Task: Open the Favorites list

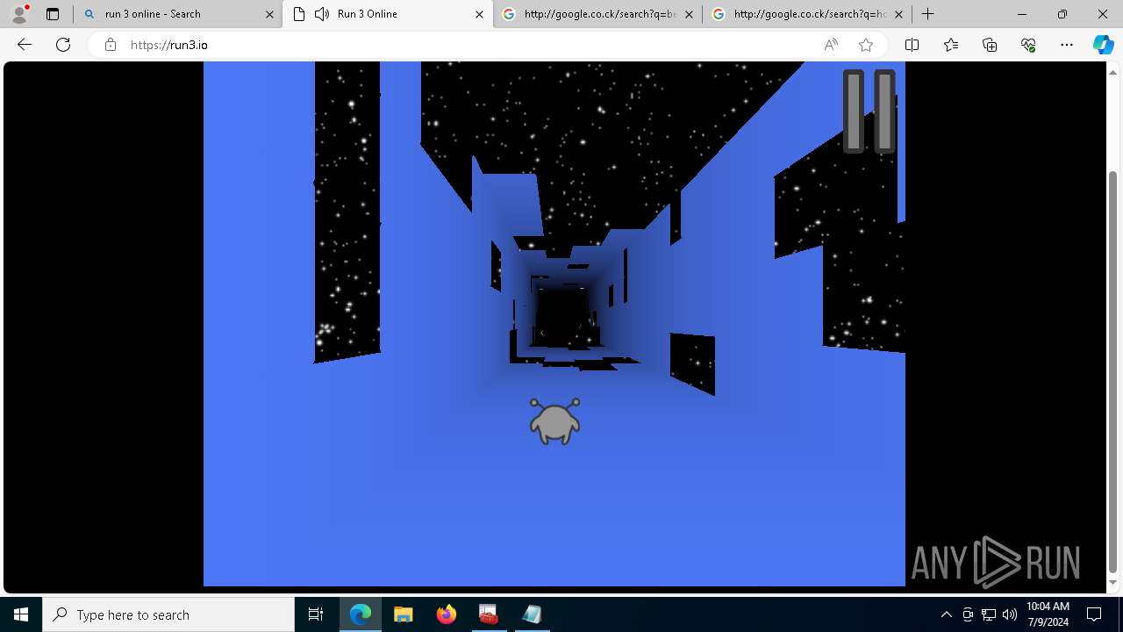Action: tap(951, 45)
